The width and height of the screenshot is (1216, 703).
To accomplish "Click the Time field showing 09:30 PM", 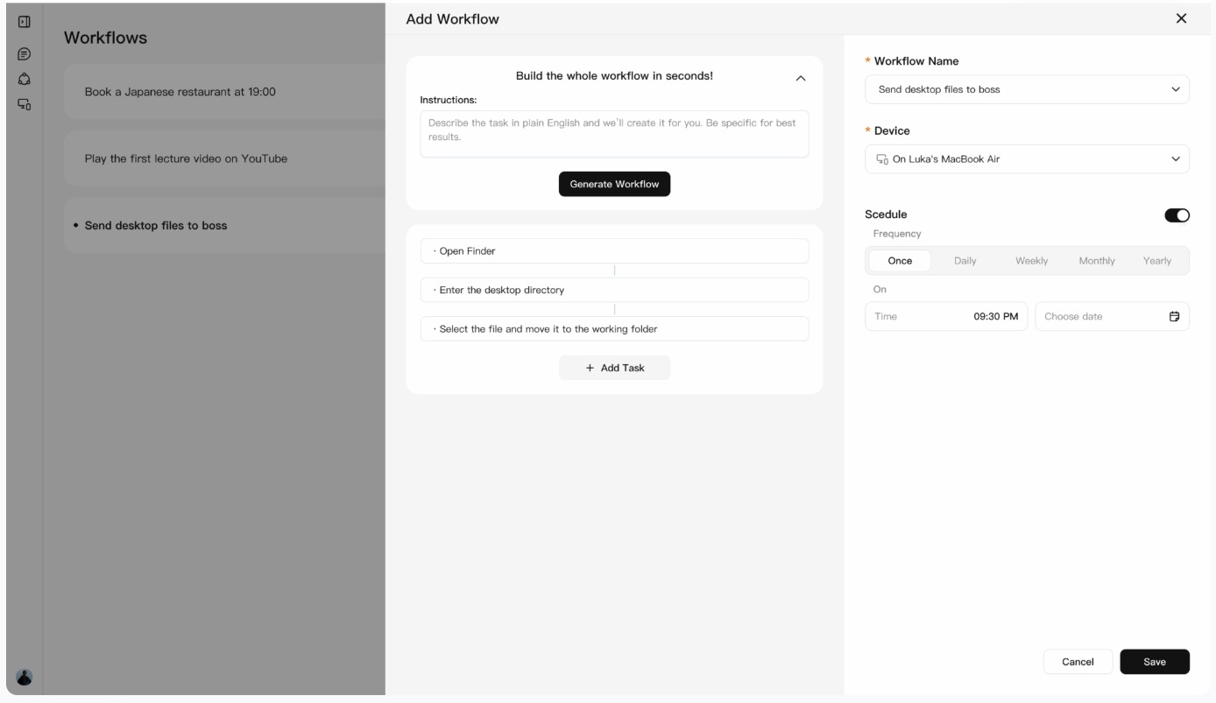I will coord(945,316).
